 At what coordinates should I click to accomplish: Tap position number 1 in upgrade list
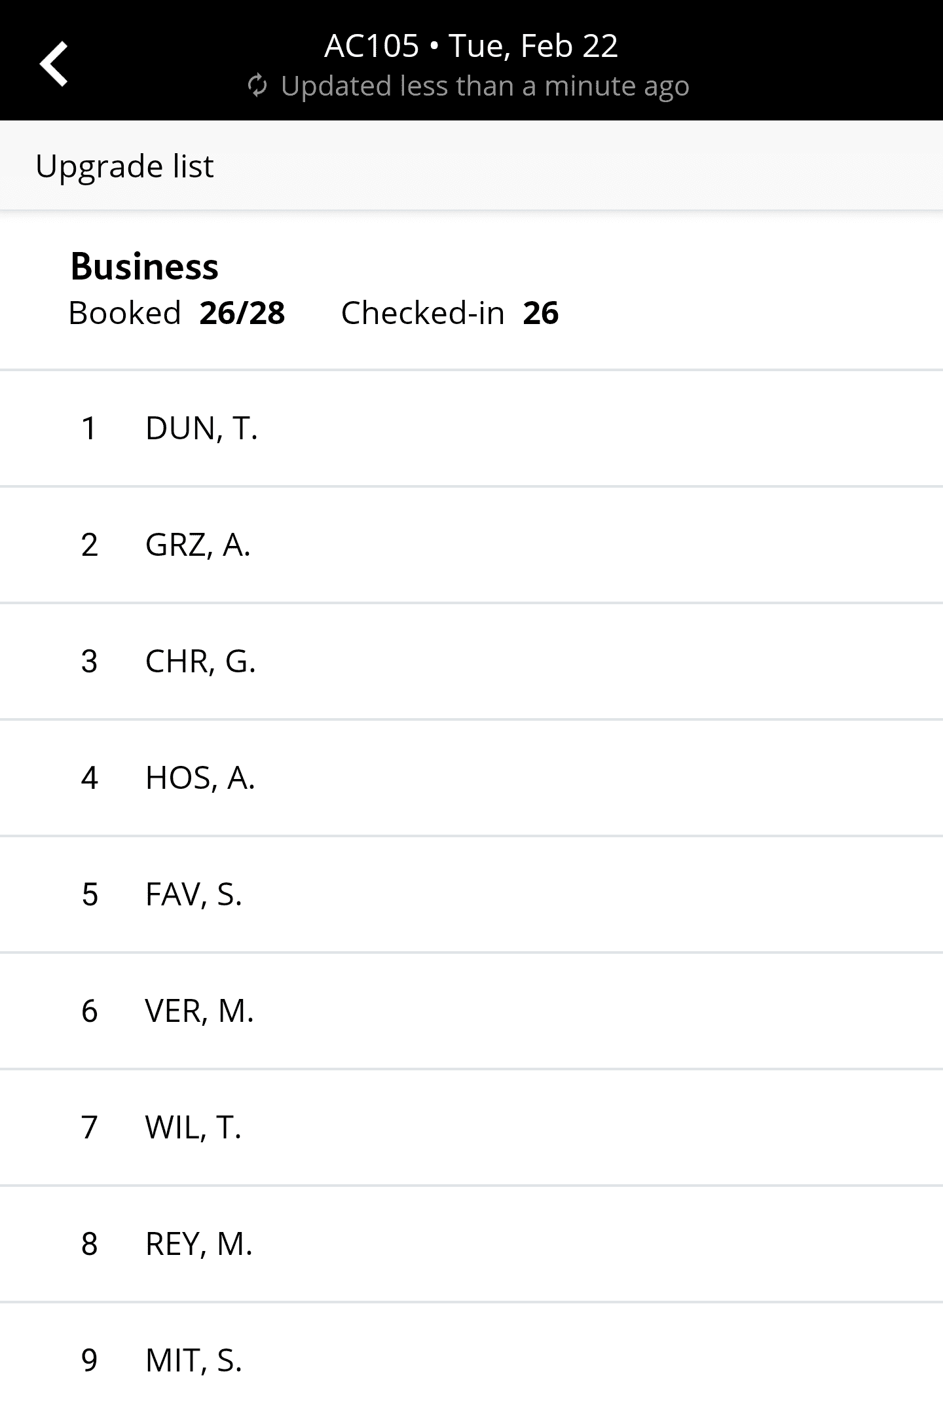pyautogui.click(x=89, y=429)
